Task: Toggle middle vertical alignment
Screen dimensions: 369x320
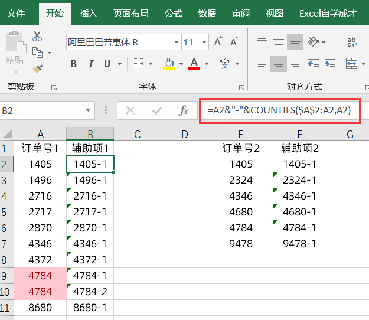Action: (279, 42)
